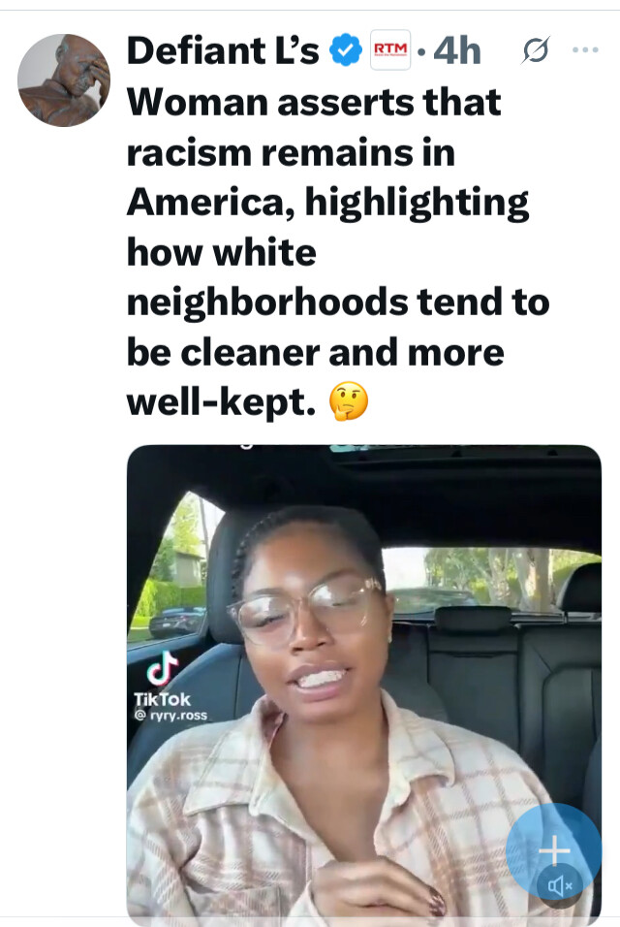Click the Defiant L's display name

pyautogui.click(x=223, y=50)
